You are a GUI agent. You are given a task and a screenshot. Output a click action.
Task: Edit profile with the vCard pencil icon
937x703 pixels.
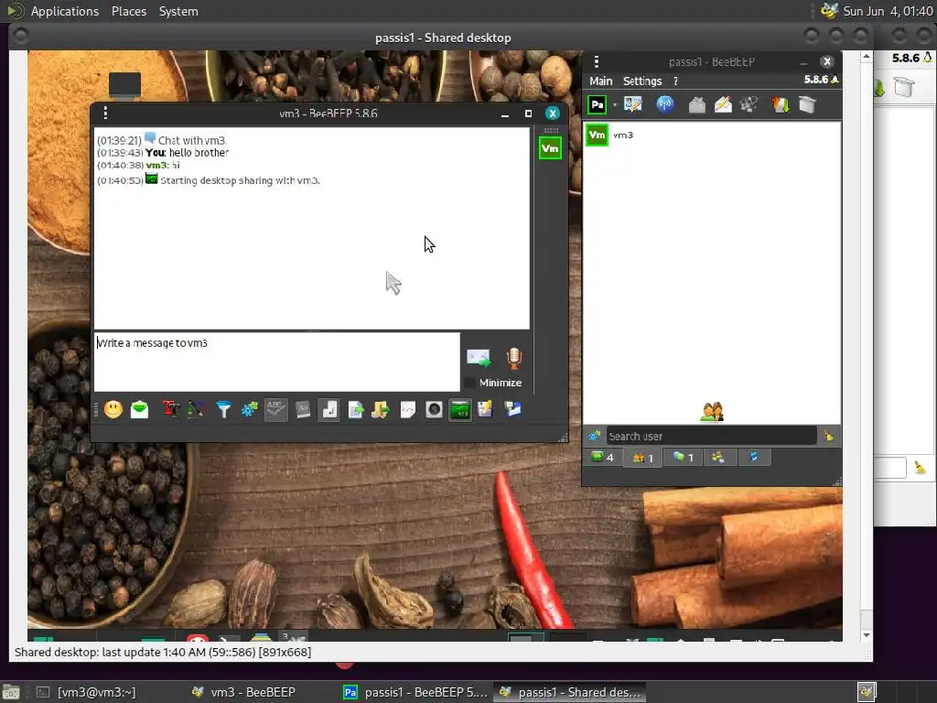pos(632,104)
